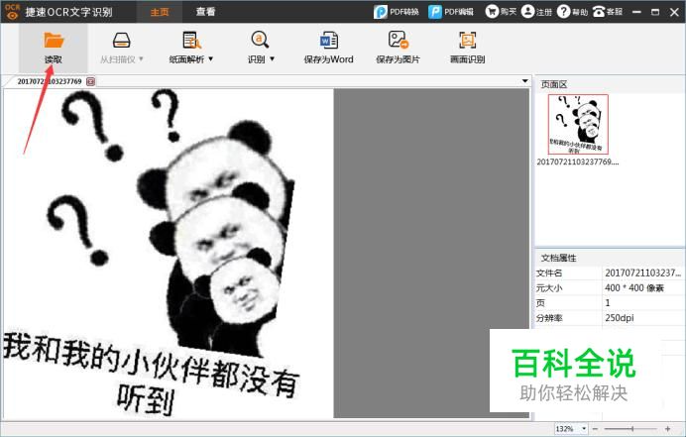Open PDF转换 in the title bar
Screen dimensions: 686x437
396,12
